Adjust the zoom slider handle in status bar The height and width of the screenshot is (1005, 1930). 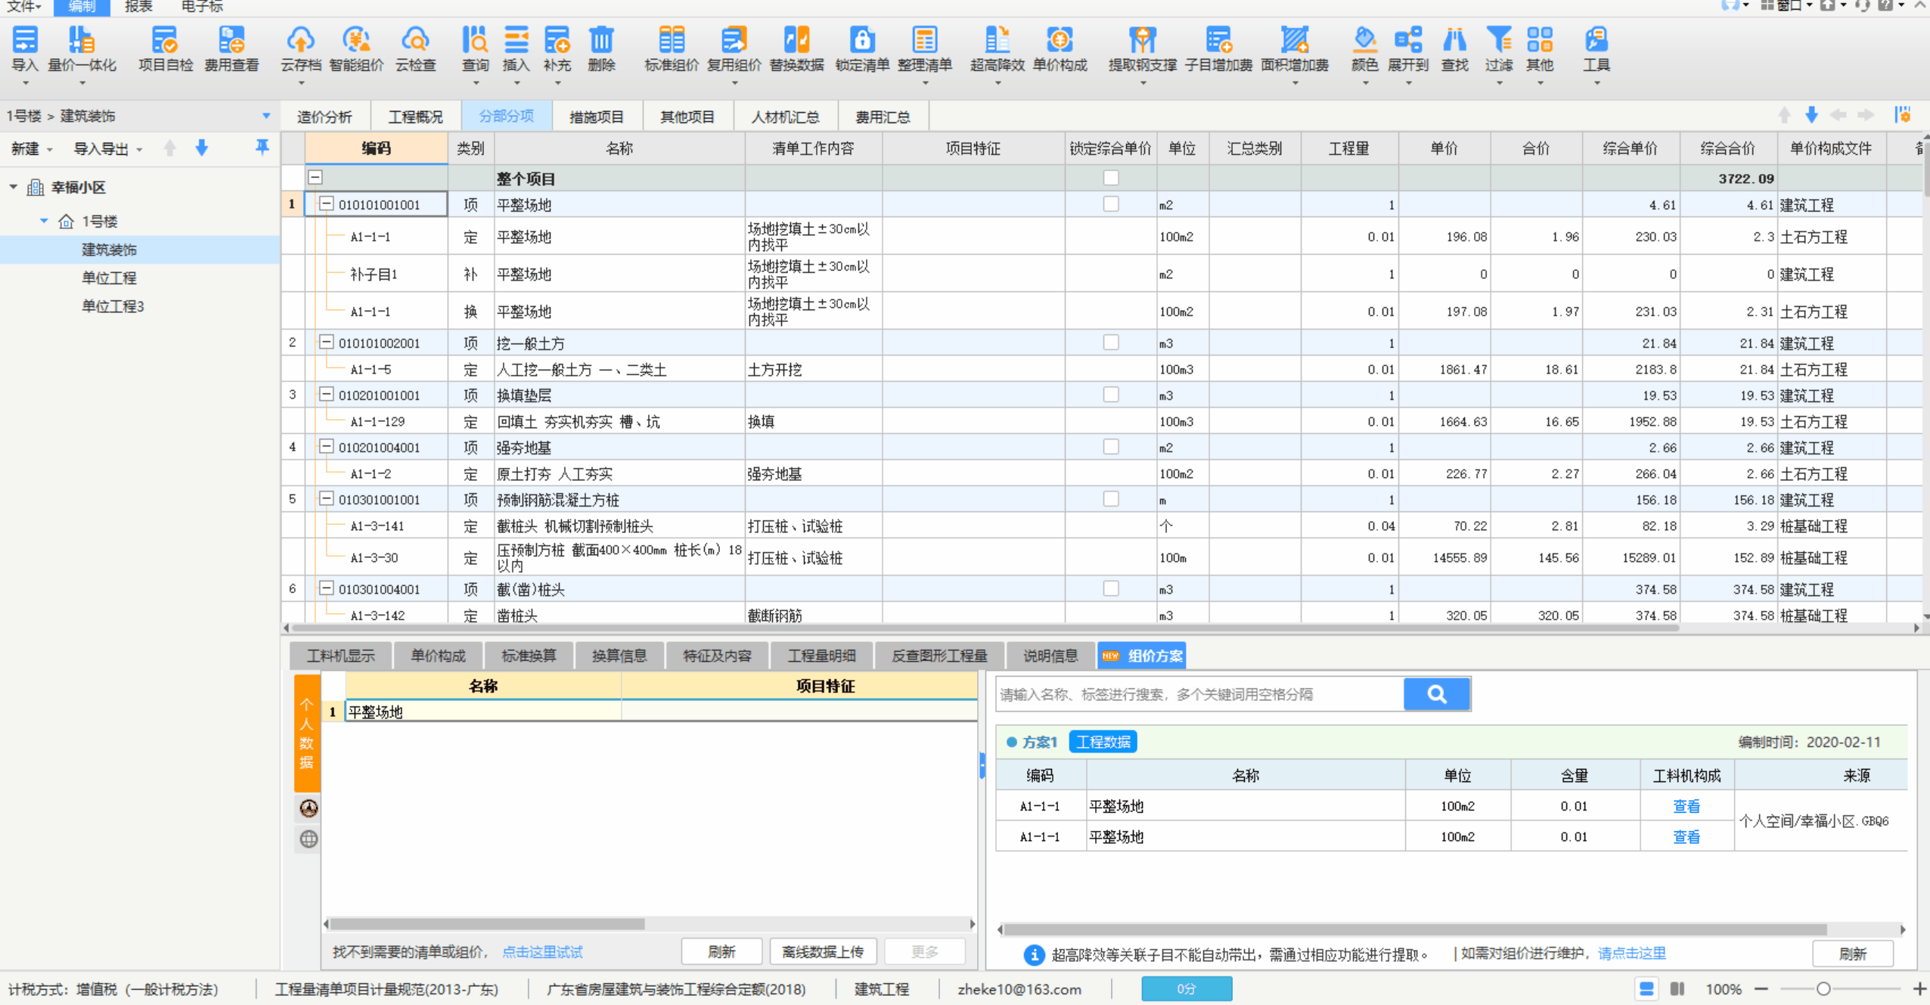1823,989
